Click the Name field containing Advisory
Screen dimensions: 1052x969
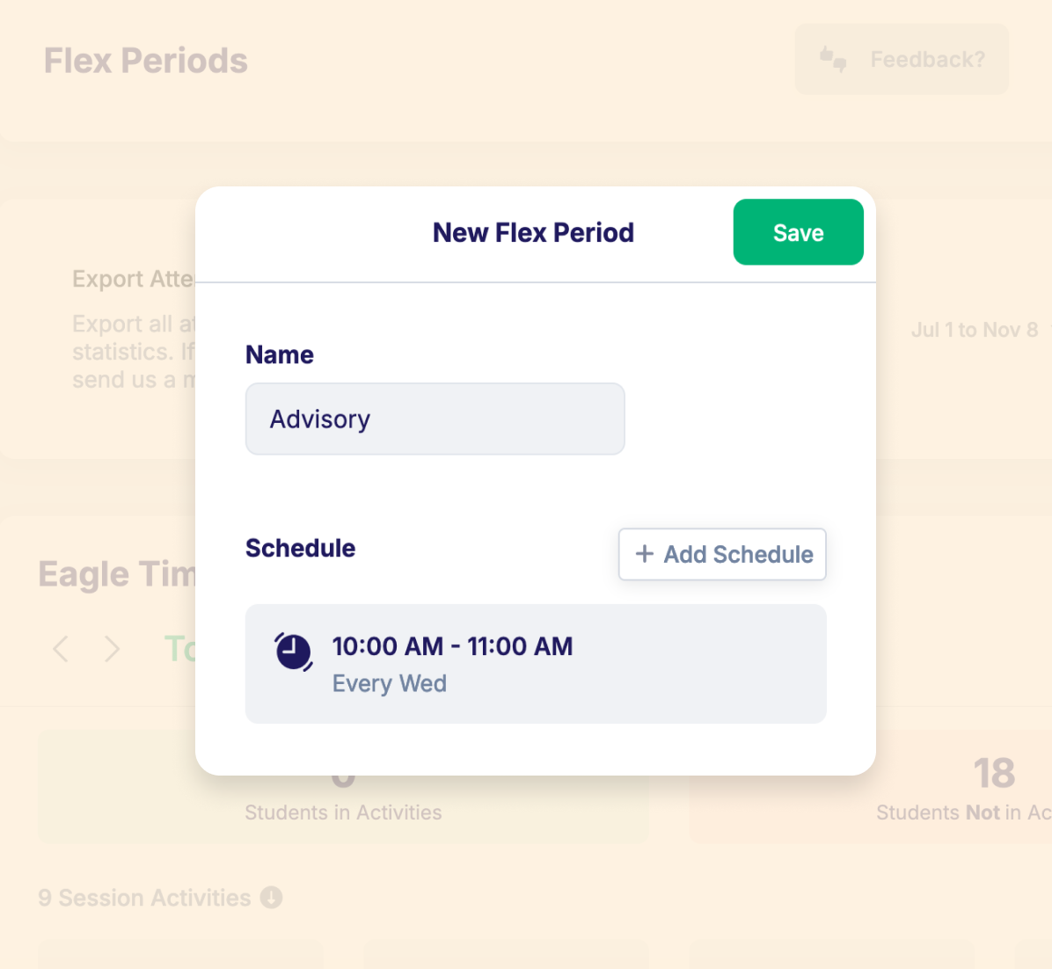pyautogui.click(x=435, y=419)
